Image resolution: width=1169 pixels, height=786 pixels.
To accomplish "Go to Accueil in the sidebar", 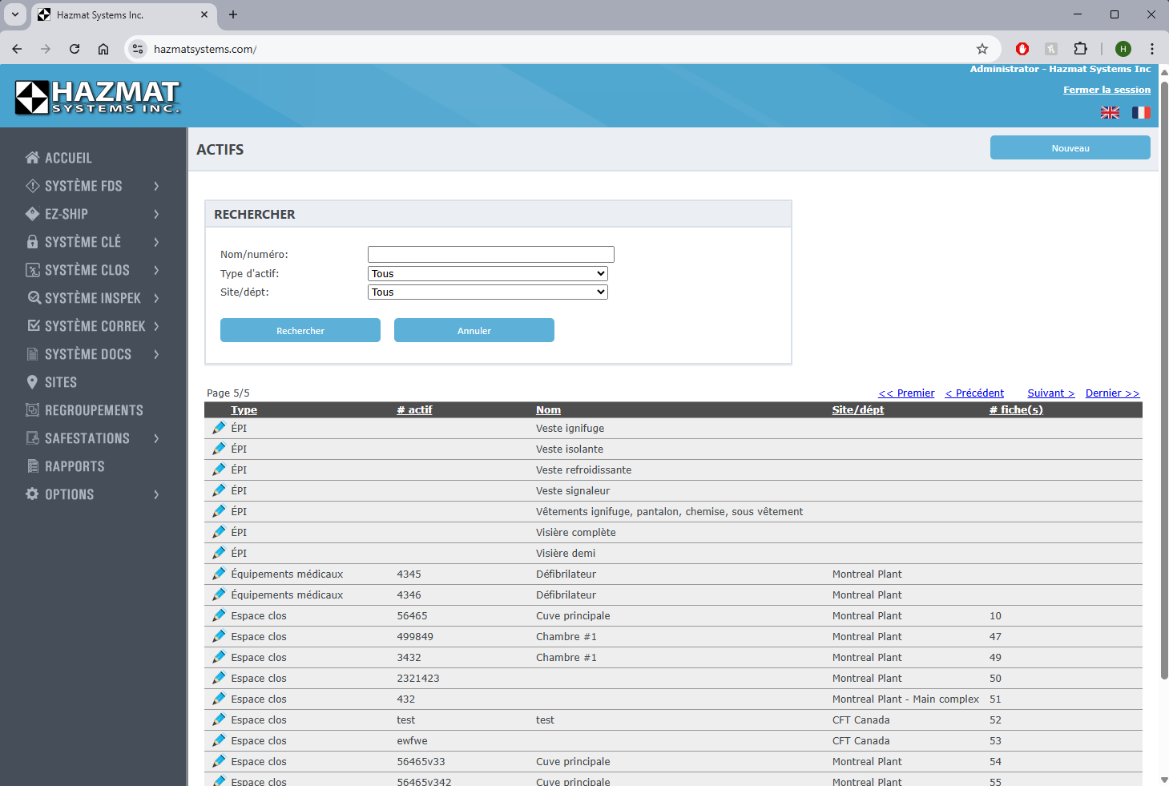I will tap(68, 158).
